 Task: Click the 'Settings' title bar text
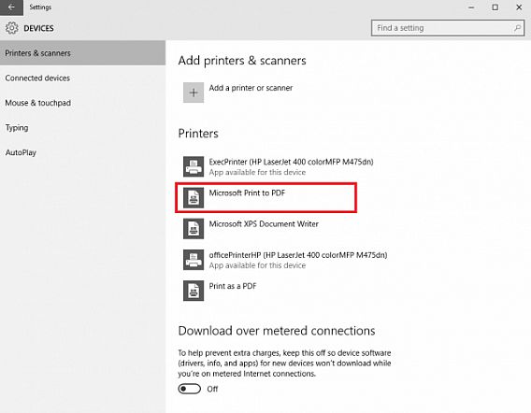(40, 7)
